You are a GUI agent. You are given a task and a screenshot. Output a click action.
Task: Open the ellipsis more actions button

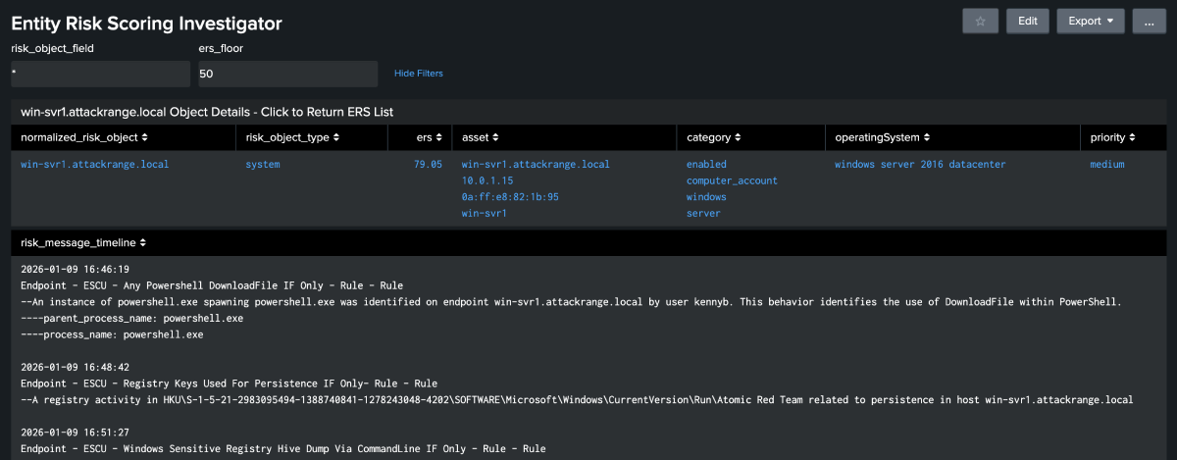(x=1149, y=21)
